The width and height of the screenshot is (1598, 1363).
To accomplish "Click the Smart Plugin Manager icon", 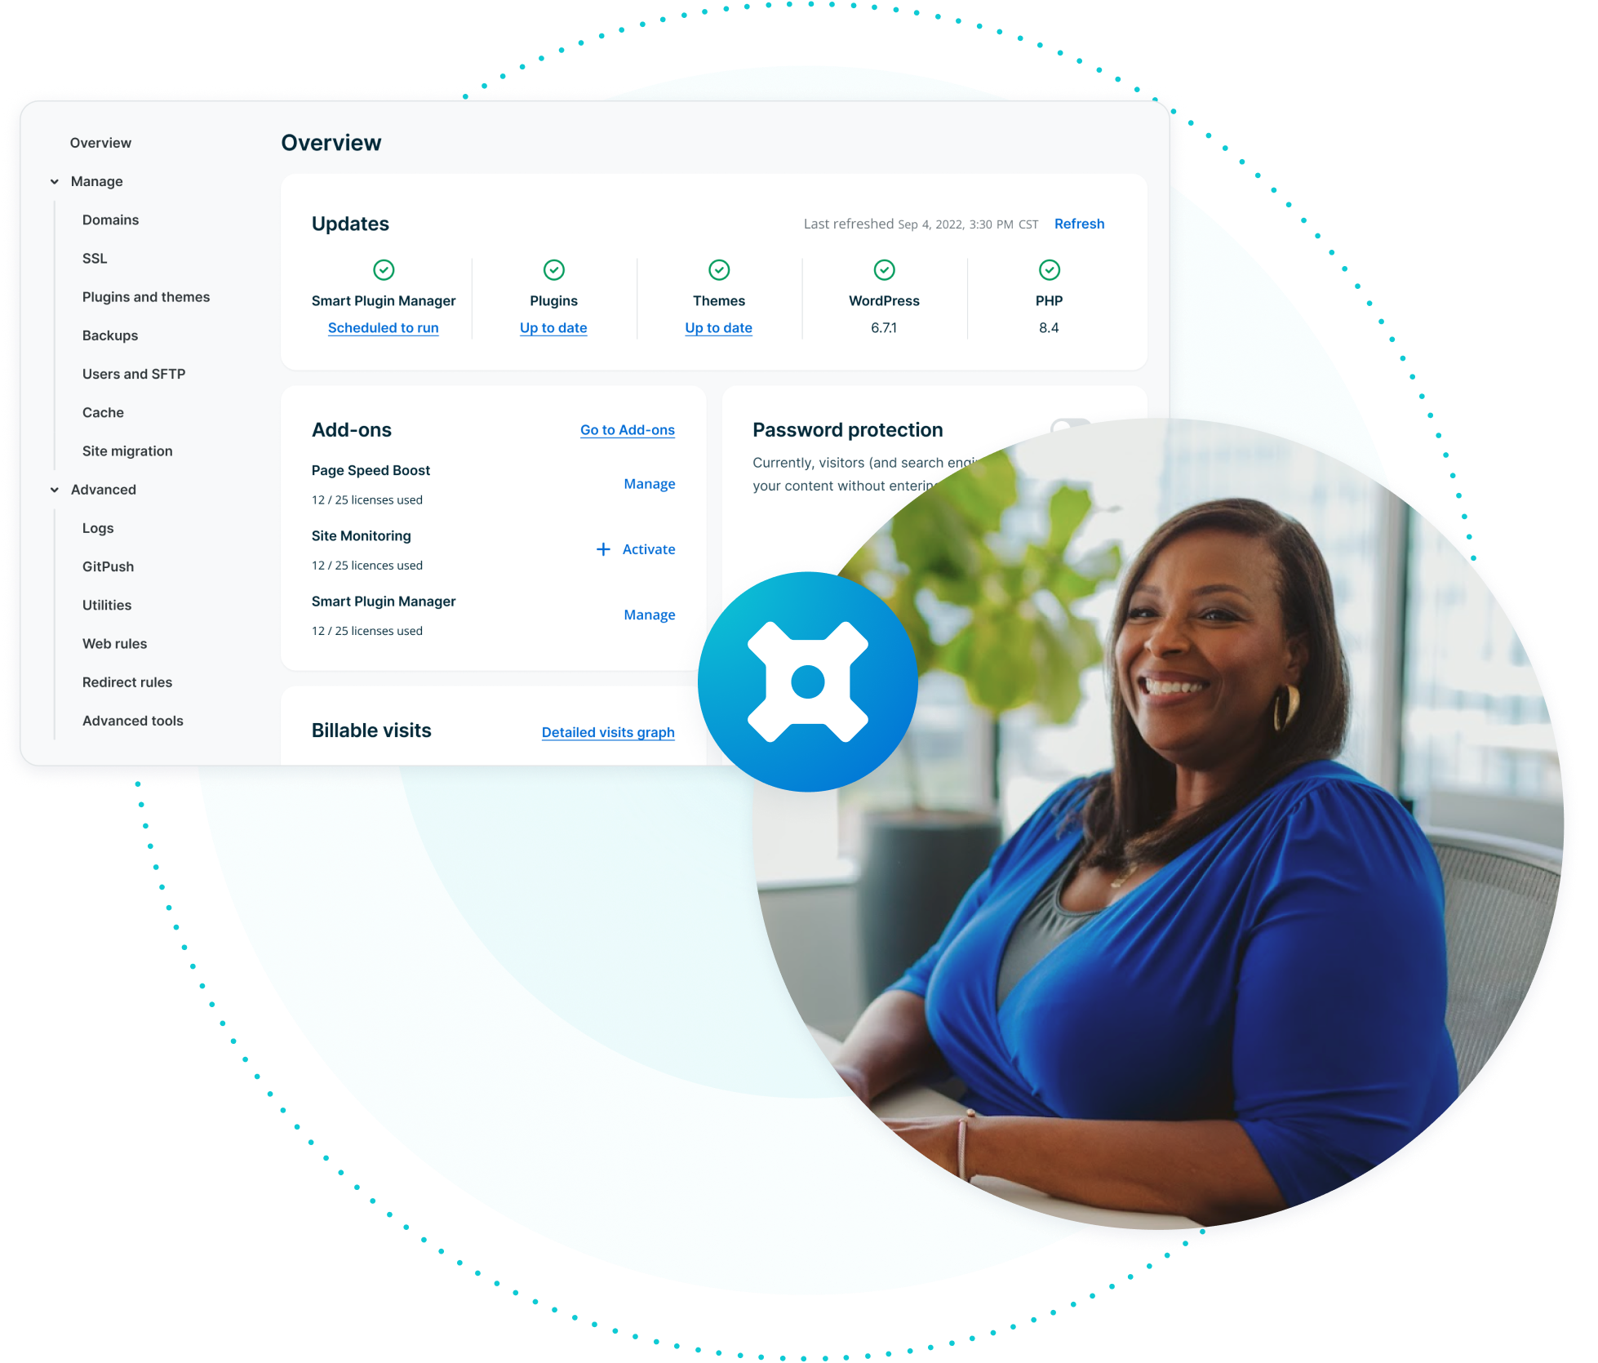I will pyautogui.click(x=388, y=270).
